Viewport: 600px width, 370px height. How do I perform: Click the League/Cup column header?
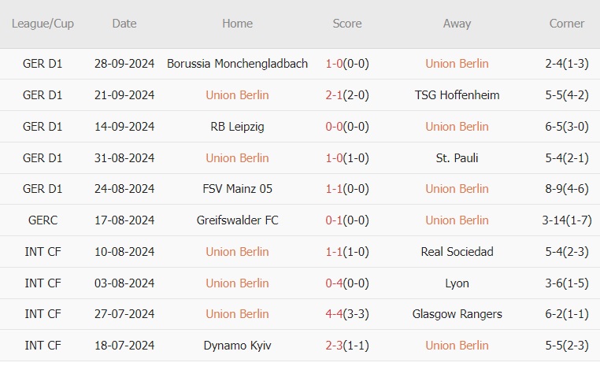click(x=43, y=24)
